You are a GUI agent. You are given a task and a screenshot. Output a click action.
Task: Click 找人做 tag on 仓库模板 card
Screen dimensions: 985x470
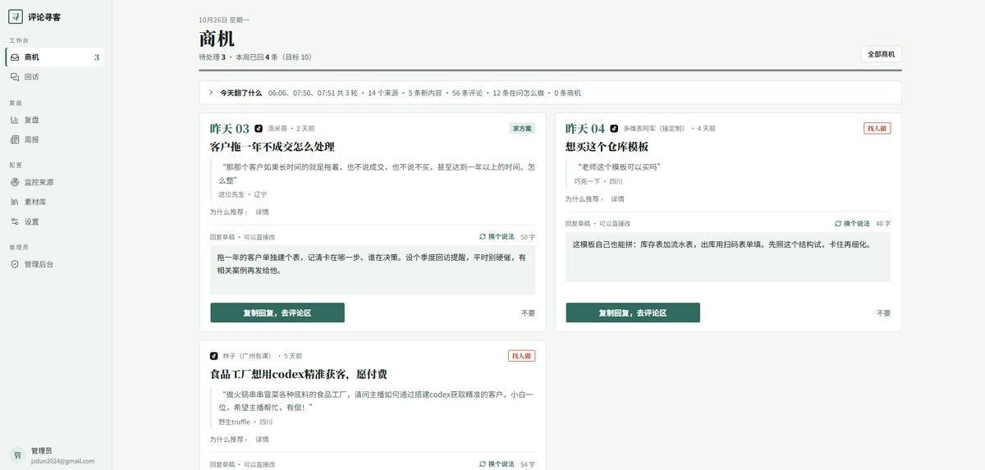pyautogui.click(x=877, y=129)
